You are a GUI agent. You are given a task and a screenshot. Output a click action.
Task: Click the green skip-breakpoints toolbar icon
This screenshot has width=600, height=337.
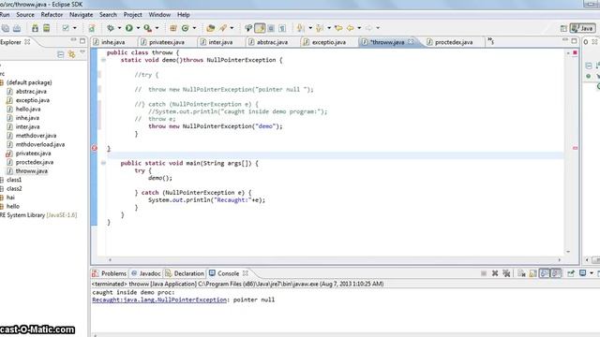(x=92, y=28)
